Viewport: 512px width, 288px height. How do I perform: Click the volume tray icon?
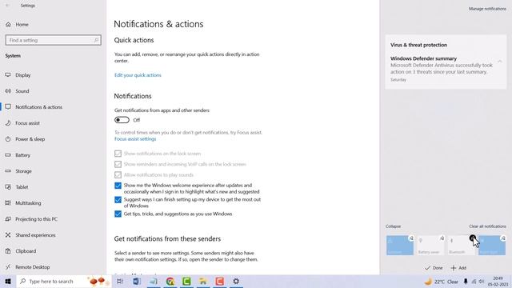tap(482, 282)
